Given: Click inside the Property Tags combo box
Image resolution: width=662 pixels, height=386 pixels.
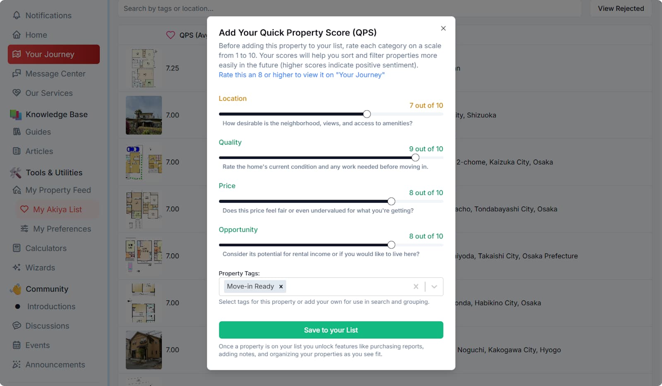Looking at the screenshot, I should (348, 286).
